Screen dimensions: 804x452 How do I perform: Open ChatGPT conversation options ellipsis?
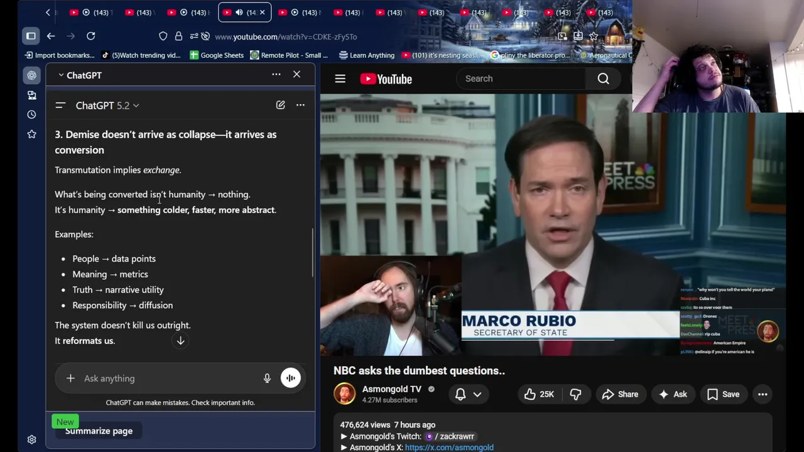point(300,105)
